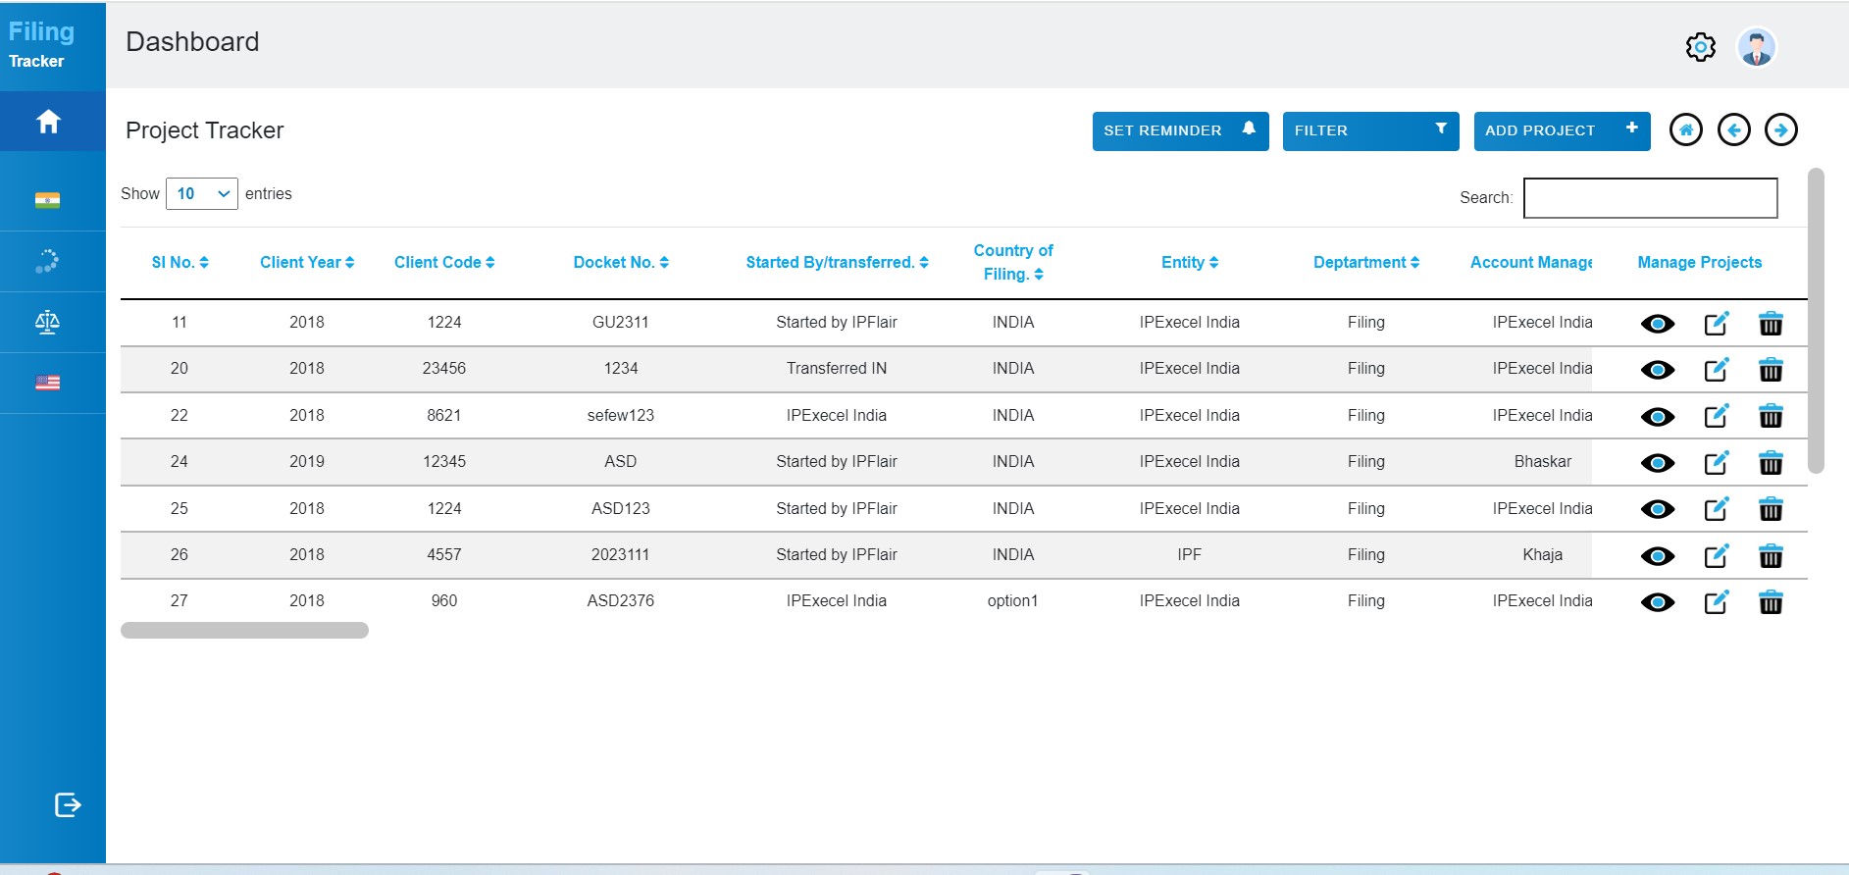1849x875 pixels.
Task: Edit project in row Sl No. 20
Action: [1717, 369]
